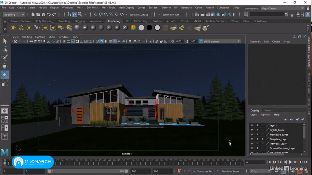312x175 pixels.
Task: Create an ambient light from shelf
Action: 13,28
